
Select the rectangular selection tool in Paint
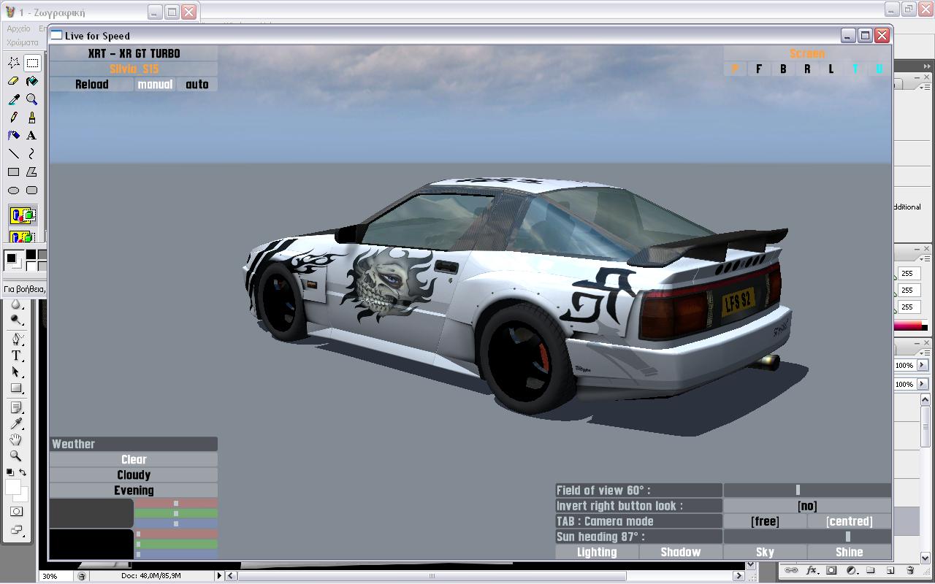[32, 63]
